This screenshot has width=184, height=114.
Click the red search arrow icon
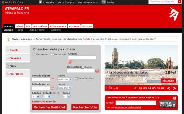point(179,2)
